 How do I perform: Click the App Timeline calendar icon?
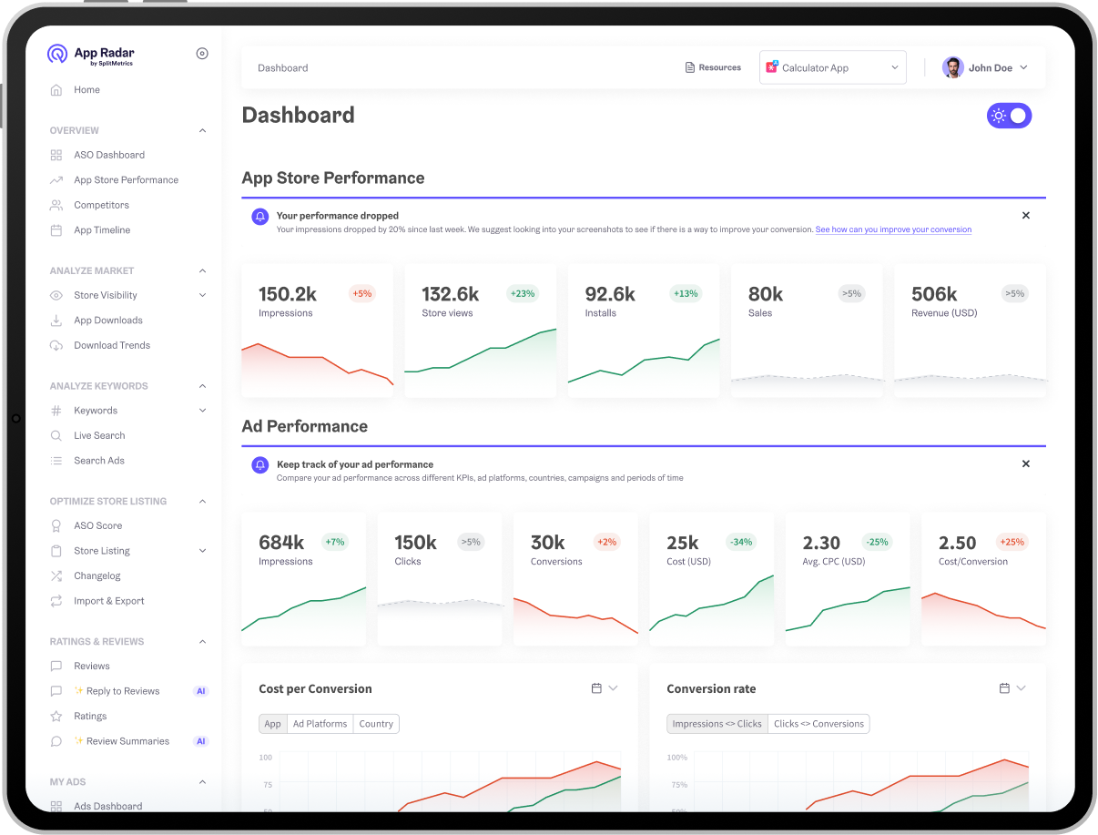pyautogui.click(x=56, y=230)
